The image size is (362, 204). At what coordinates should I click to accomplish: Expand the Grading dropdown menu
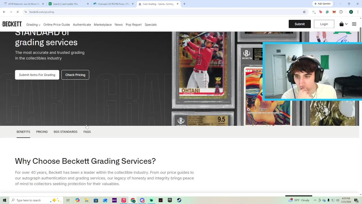(33, 25)
